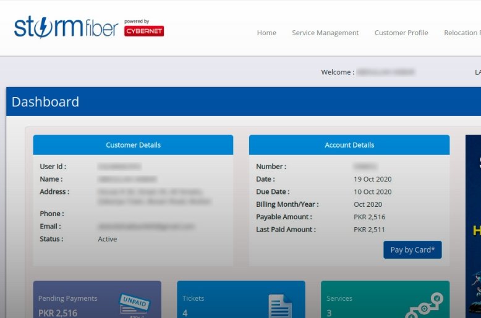
Task: Click the dark promotional banner image
Action: point(473,227)
